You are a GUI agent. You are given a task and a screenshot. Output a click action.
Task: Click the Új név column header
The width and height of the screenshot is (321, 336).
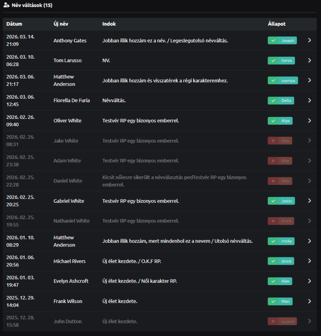point(61,24)
